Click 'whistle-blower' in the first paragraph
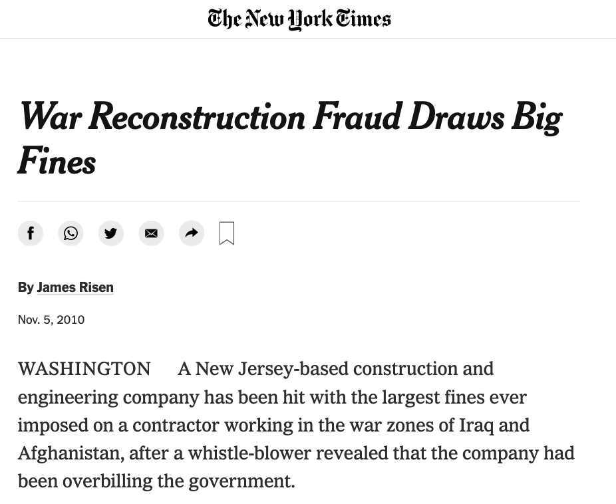 pyautogui.click(x=249, y=453)
